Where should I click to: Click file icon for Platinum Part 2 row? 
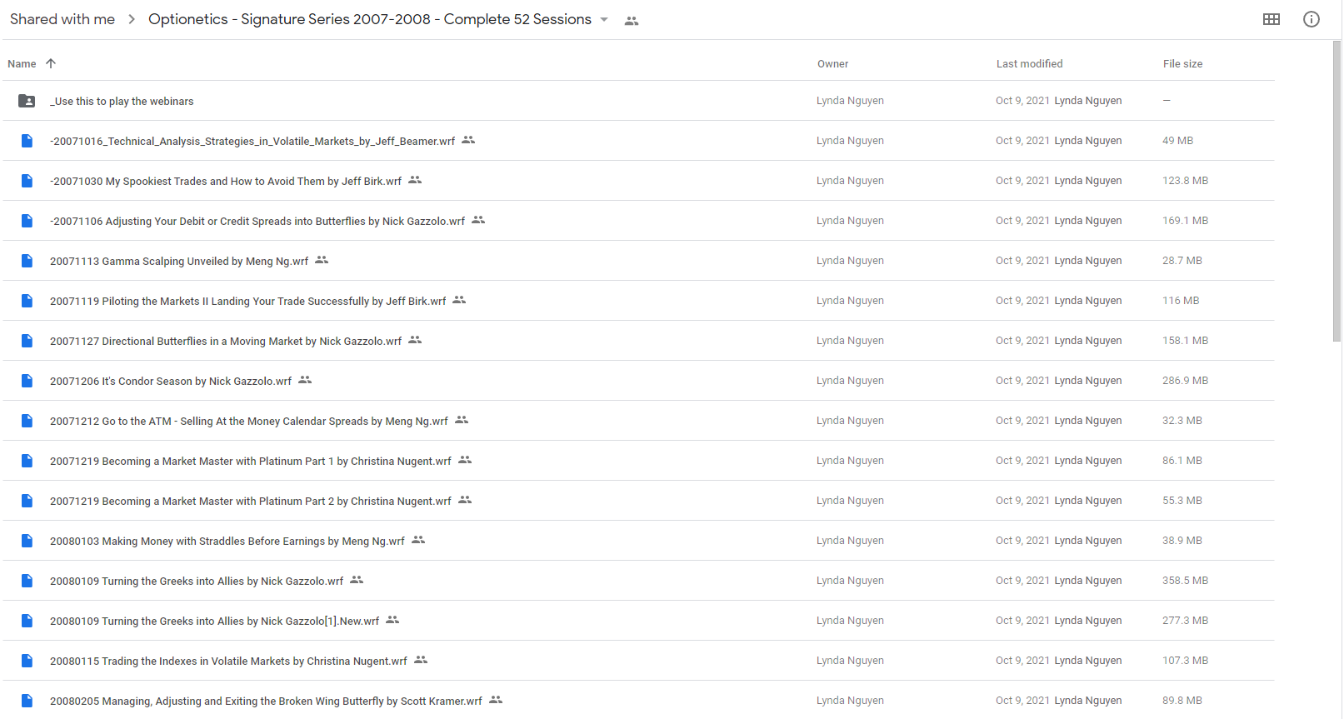pos(27,501)
